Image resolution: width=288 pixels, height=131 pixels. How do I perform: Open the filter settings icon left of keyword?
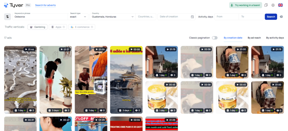(x=8, y=17)
